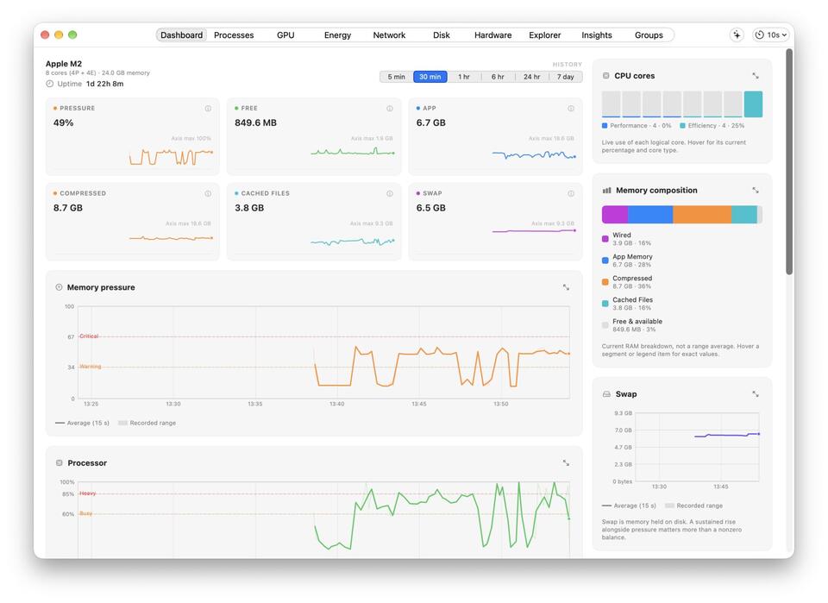Image resolution: width=828 pixels, height=603 pixels.
Task: Open the Processes tab
Action: tap(234, 35)
